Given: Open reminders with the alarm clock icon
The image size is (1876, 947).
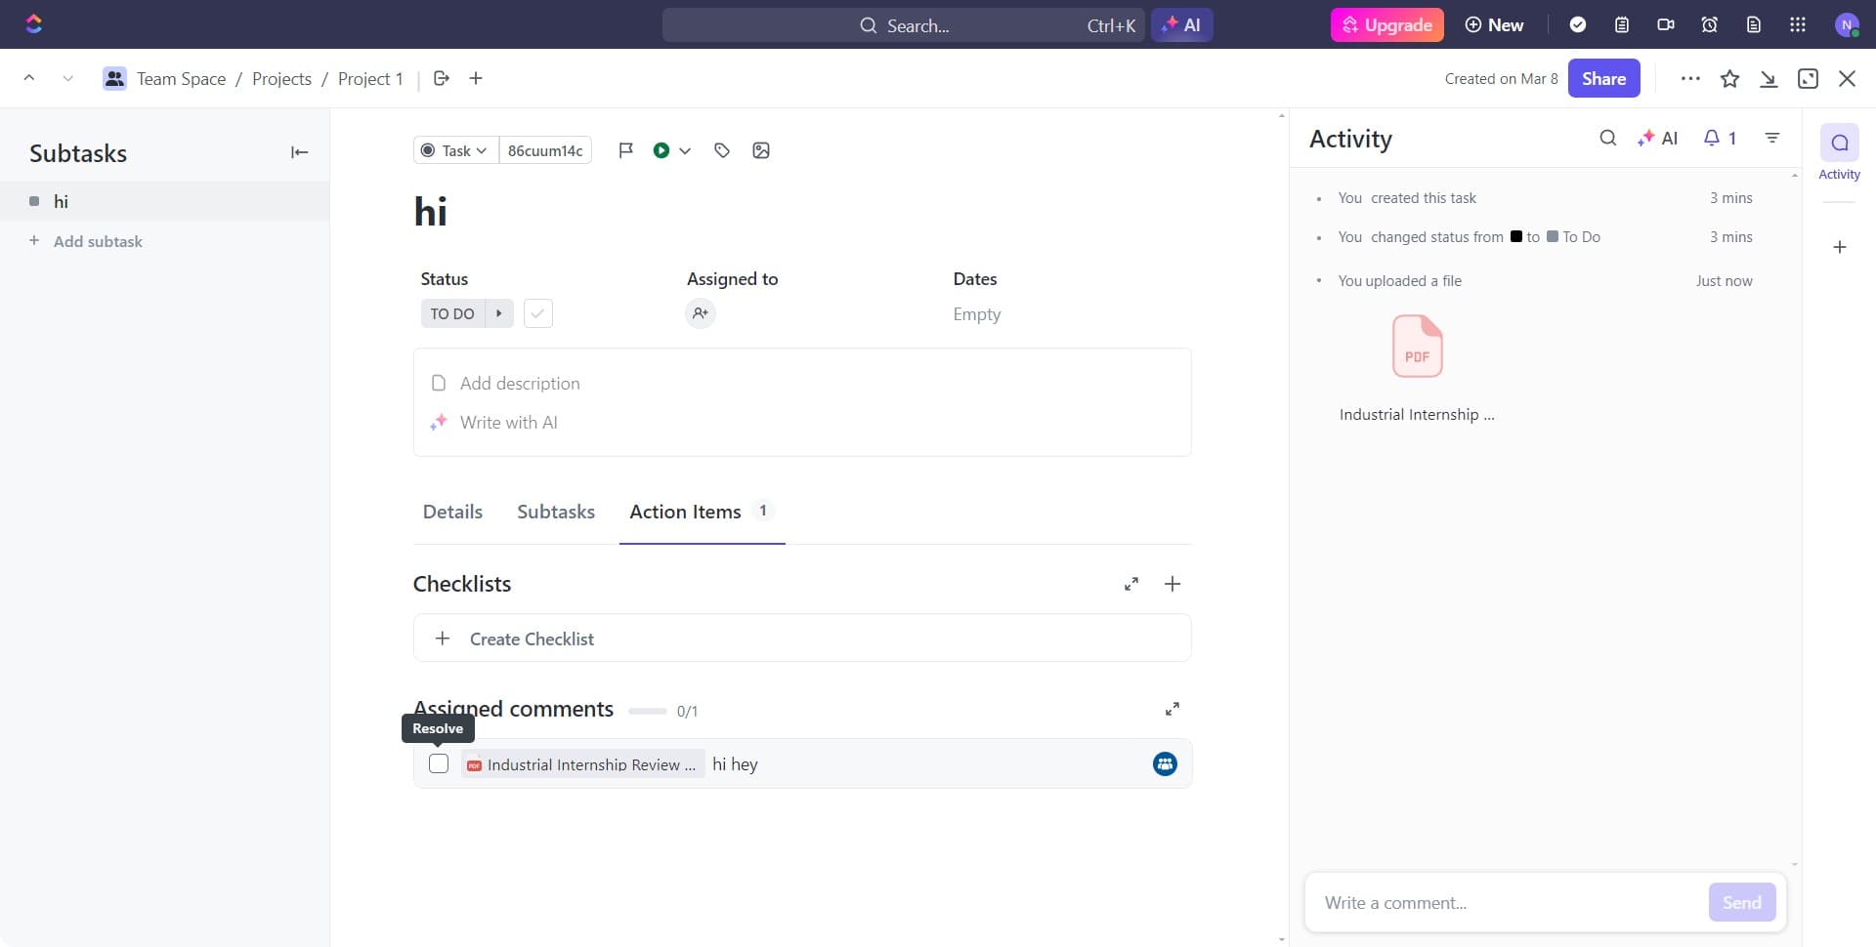Looking at the screenshot, I should tap(1709, 24).
